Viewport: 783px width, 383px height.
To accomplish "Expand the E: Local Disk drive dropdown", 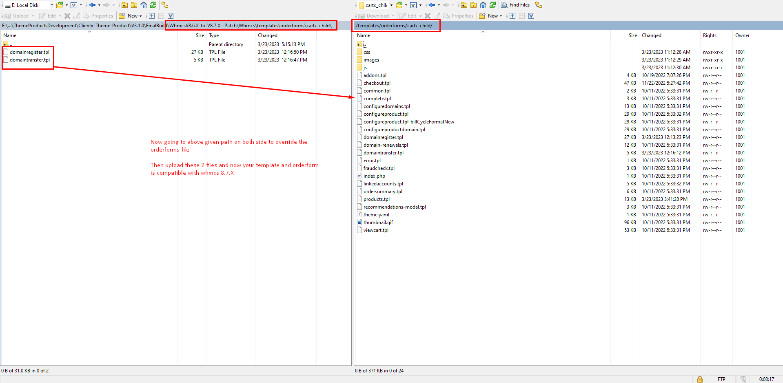I will tap(52, 5).
